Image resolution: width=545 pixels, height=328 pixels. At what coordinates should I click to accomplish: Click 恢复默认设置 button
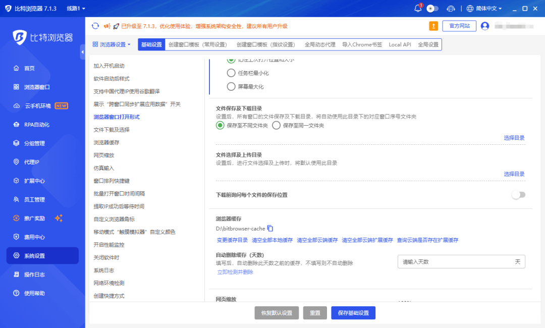[x=277, y=313]
